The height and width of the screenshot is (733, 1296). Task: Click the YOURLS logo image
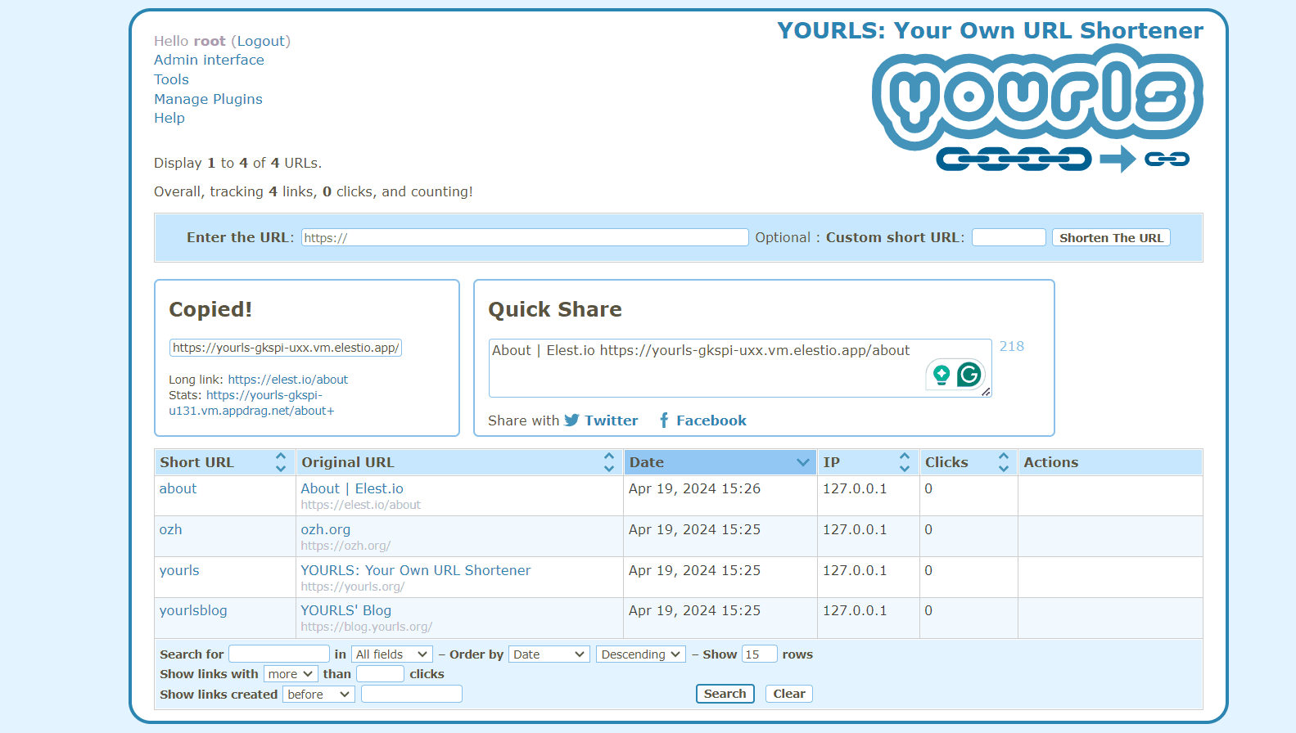point(1037,109)
